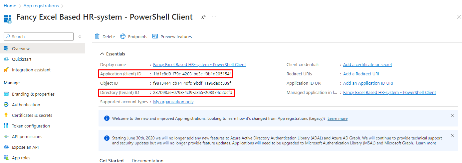Select Token configuration in the sidebar
This screenshot has width=462, height=163.
(x=31, y=126)
